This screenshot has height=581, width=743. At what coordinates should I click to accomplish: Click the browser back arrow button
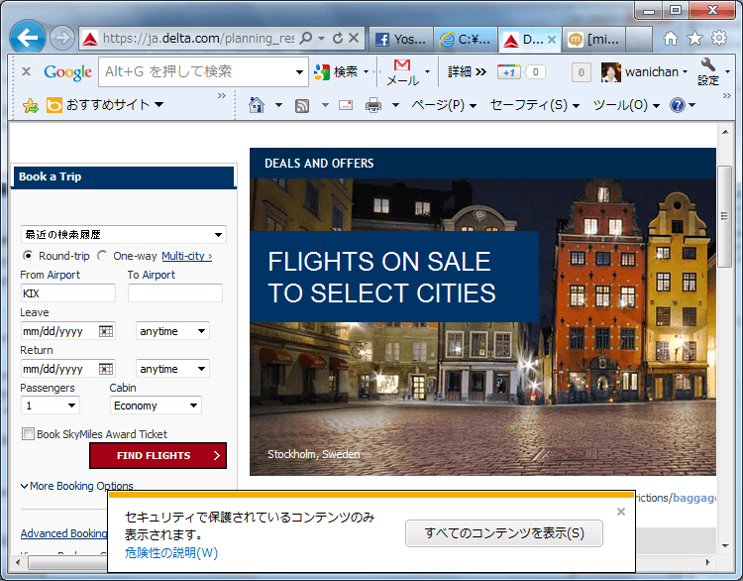click(x=28, y=38)
